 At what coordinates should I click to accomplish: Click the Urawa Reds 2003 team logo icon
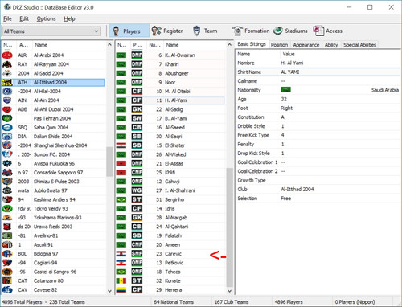tap(7, 227)
